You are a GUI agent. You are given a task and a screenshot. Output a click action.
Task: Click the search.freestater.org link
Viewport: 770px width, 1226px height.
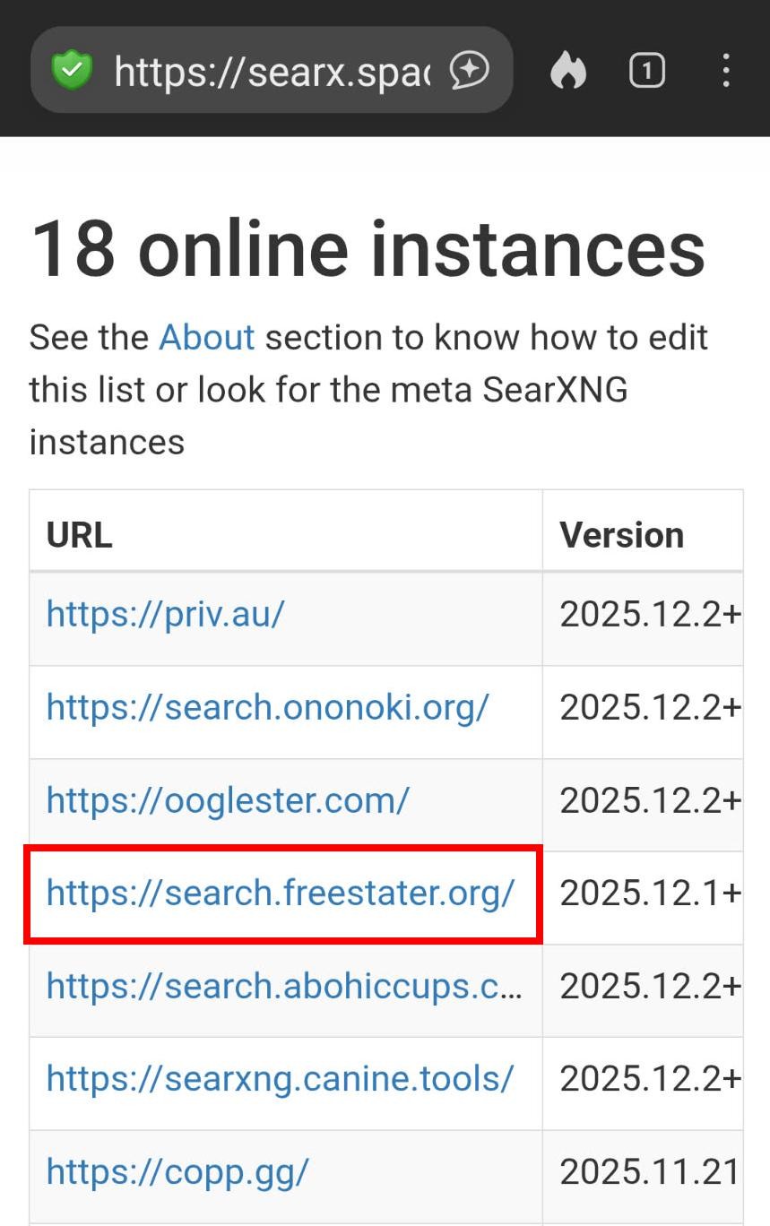pos(281,894)
